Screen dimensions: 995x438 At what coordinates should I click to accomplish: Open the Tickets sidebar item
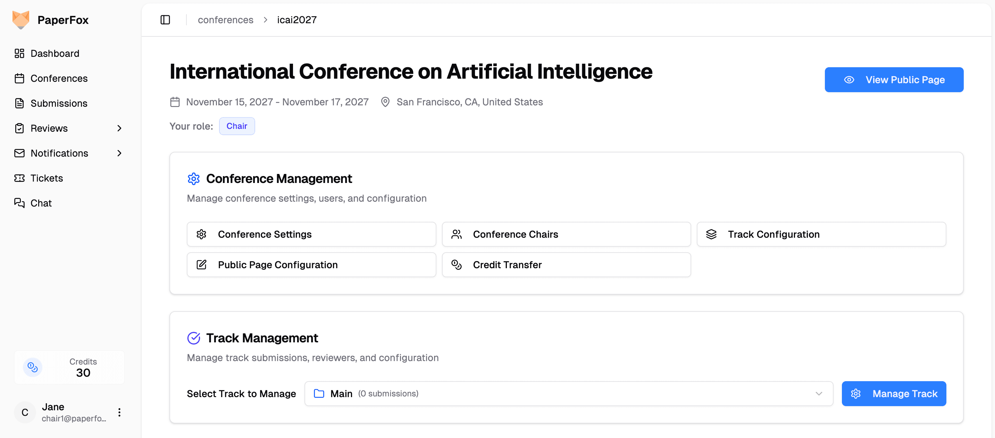[x=47, y=178]
